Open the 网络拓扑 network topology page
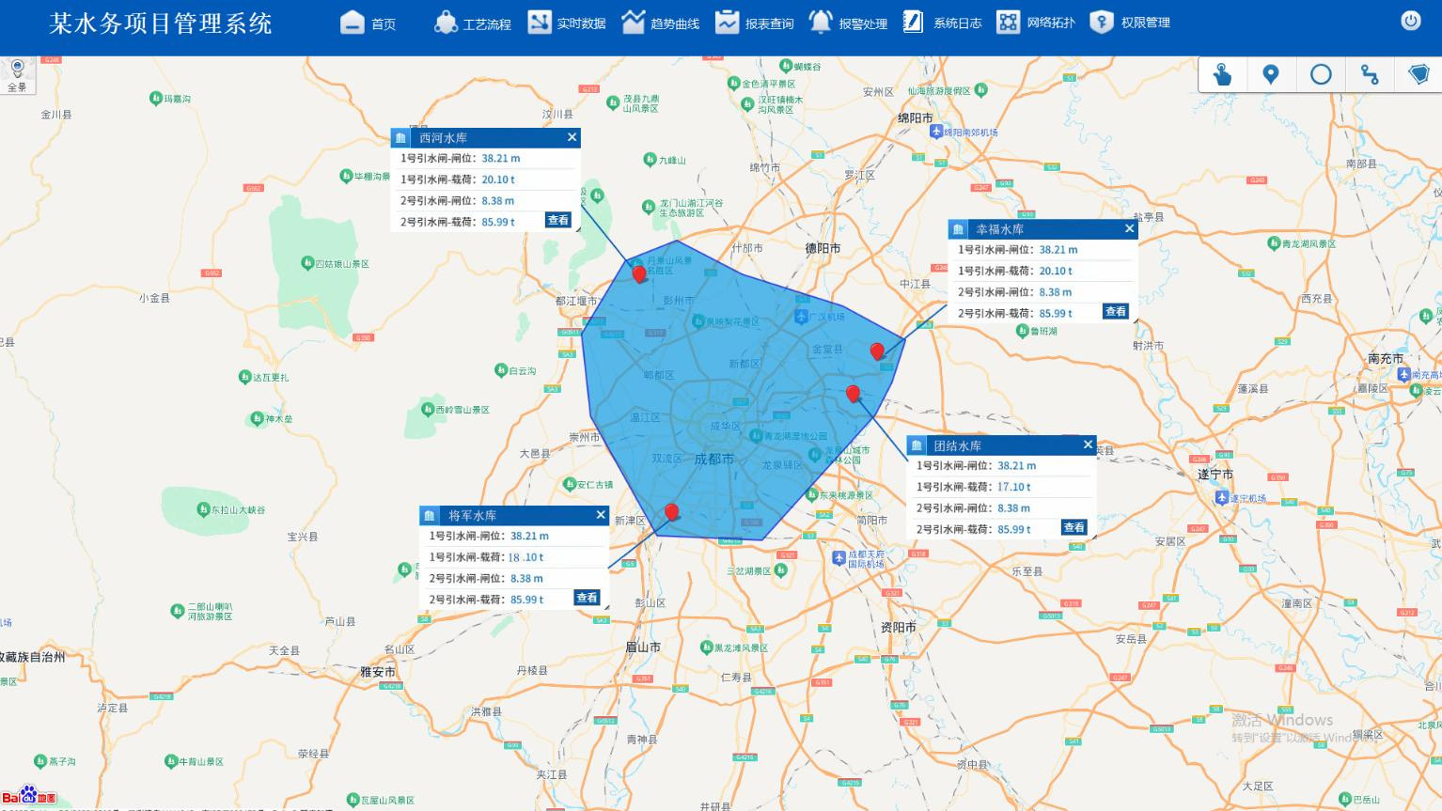This screenshot has width=1442, height=811. point(1036,23)
